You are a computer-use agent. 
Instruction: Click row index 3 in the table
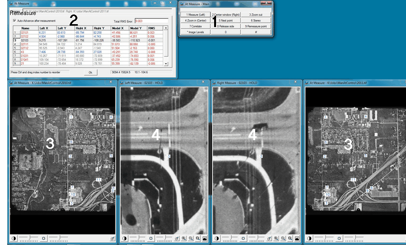click(x=15, y=41)
